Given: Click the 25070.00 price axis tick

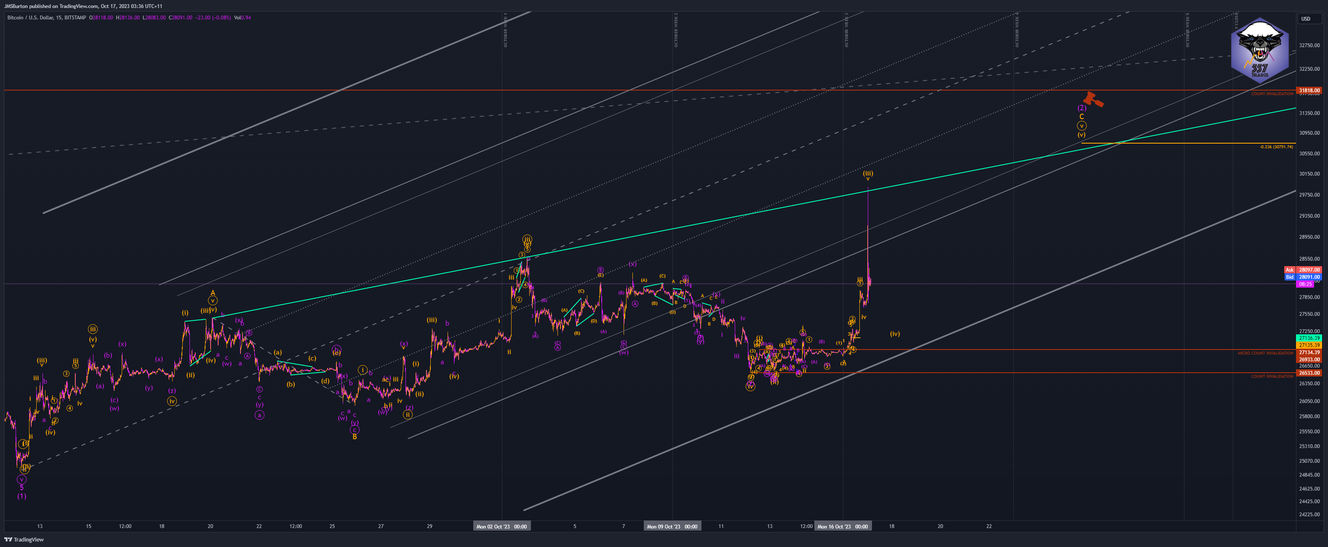Looking at the screenshot, I should [x=1309, y=461].
